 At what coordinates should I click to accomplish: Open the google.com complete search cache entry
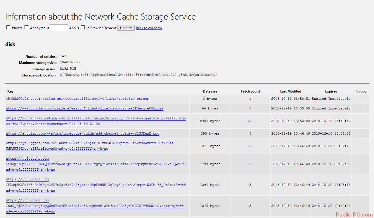[84, 109]
